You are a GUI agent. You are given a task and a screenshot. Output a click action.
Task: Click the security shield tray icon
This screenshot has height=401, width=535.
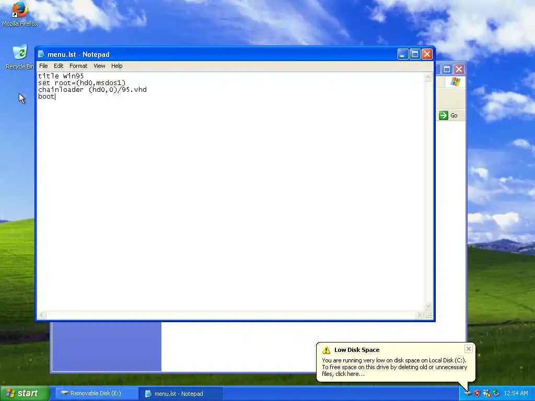tap(477, 394)
